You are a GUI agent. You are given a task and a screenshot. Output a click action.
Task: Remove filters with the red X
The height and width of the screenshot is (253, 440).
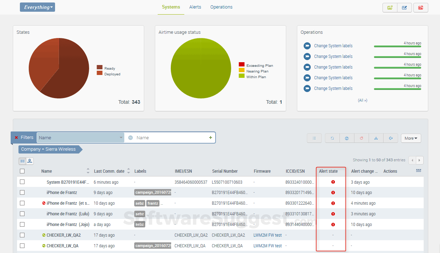tap(16, 138)
